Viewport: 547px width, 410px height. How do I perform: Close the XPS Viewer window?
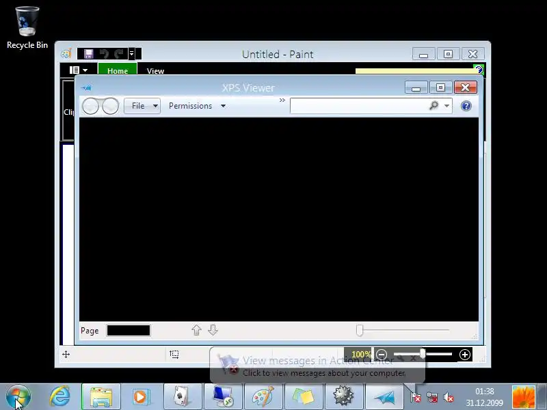click(466, 87)
